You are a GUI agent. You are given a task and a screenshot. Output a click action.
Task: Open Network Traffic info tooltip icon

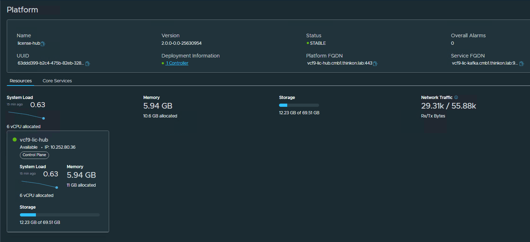(x=456, y=97)
